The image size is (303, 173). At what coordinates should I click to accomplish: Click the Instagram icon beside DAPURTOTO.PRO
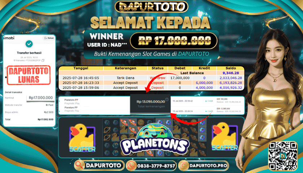[183, 165]
